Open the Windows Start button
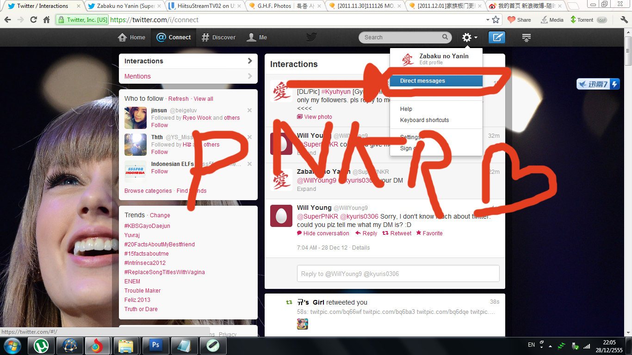632x355 pixels. [x=12, y=345]
